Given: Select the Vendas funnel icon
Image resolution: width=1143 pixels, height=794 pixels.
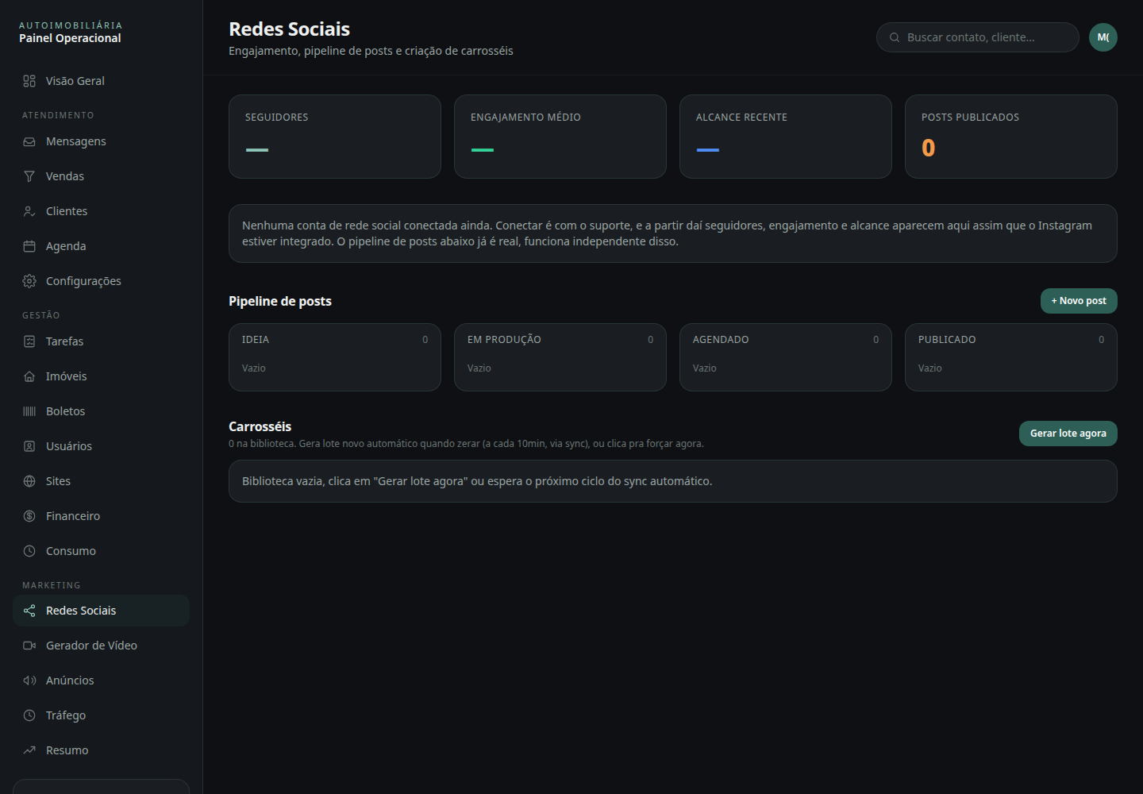Looking at the screenshot, I should click(29, 176).
